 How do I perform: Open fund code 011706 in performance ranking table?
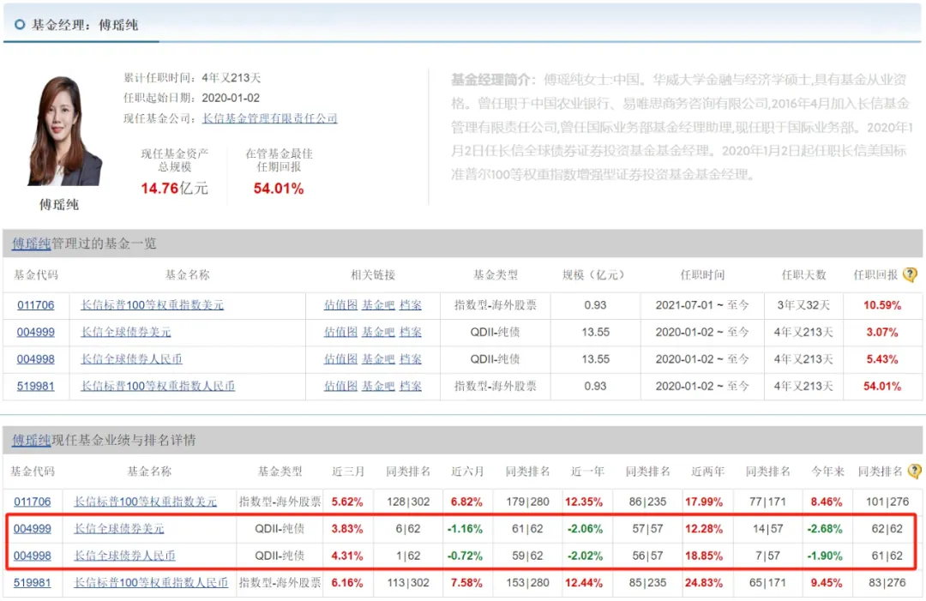[33, 502]
